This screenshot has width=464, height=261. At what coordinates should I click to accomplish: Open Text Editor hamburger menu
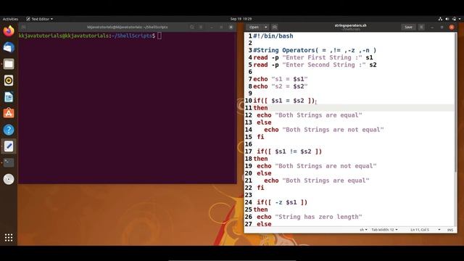[421, 27]
